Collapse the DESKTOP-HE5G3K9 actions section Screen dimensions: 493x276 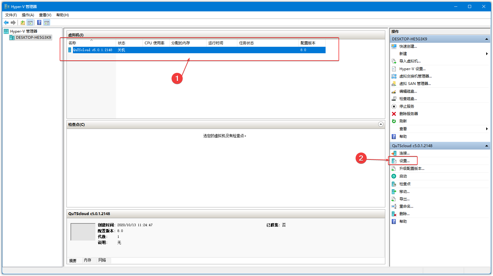(x=487, y=39)
